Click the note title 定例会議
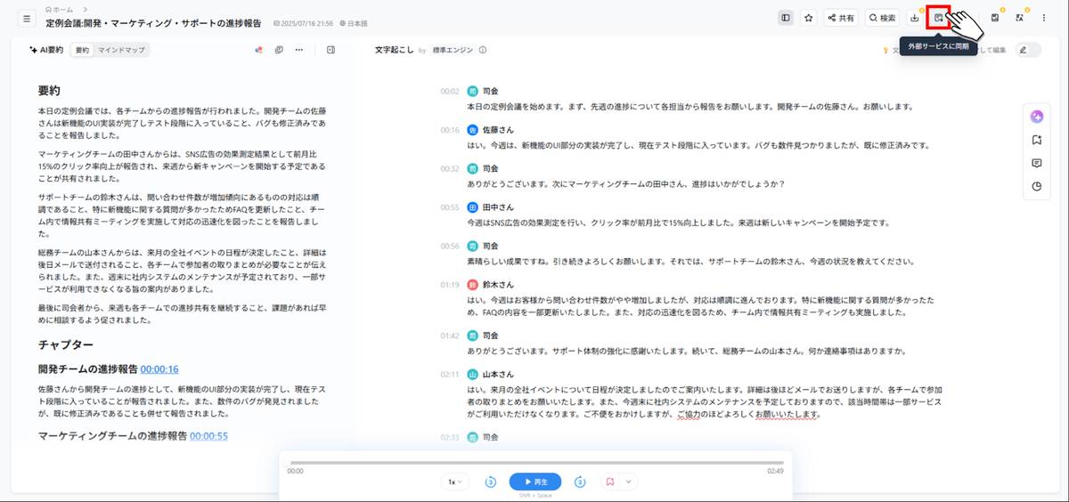 click(x=153, y=22)
